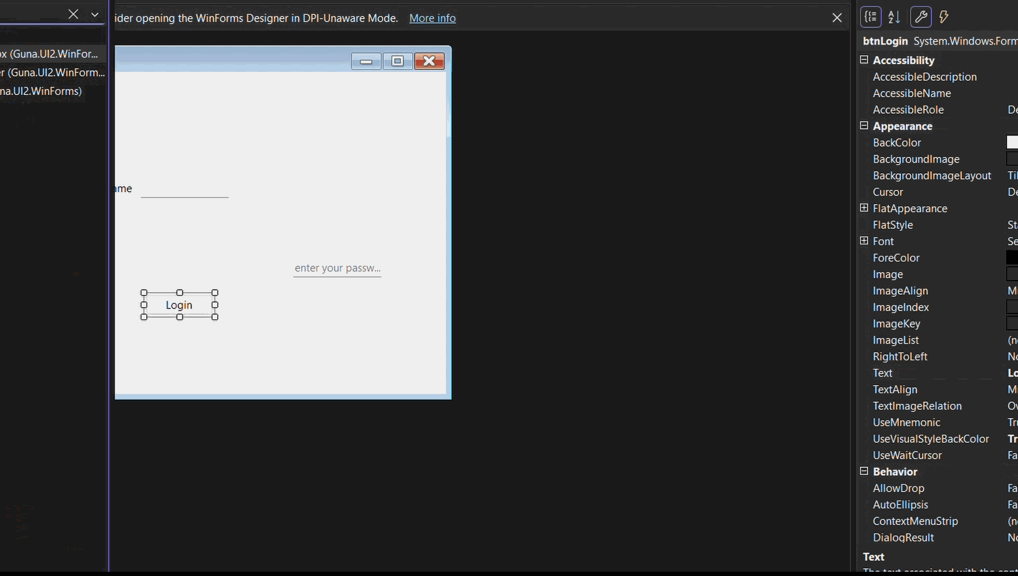
Task: Minimize the designed form window
Action: click(x=366, y=61)
